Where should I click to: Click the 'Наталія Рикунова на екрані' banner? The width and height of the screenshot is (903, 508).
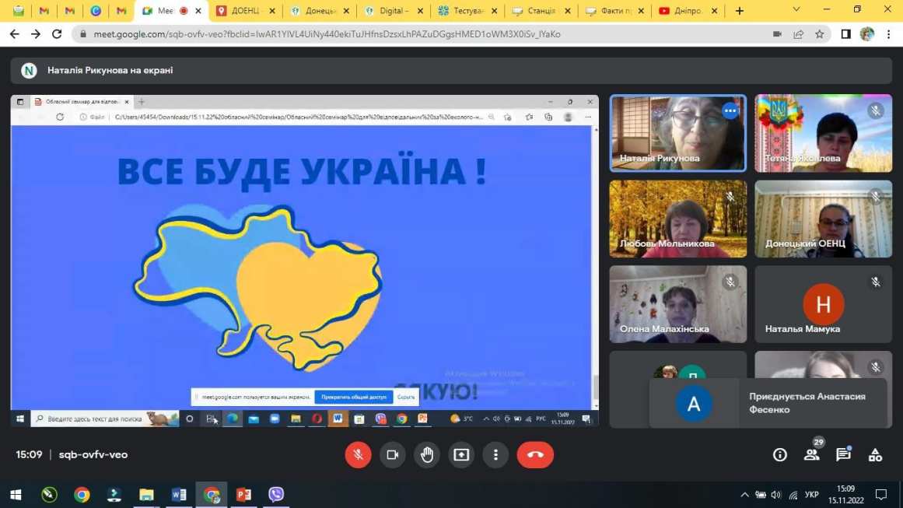coord(451,70)
